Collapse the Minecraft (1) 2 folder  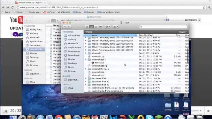tap(85, 59)
